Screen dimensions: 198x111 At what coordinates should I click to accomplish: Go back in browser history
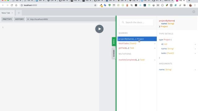click(x=3, y=5)
